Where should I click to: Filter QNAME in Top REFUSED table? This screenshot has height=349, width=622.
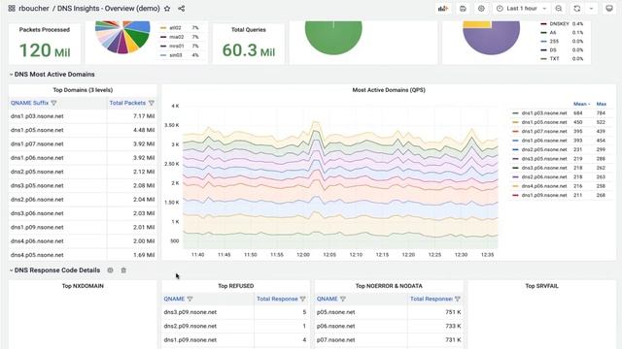click(190, 299)
